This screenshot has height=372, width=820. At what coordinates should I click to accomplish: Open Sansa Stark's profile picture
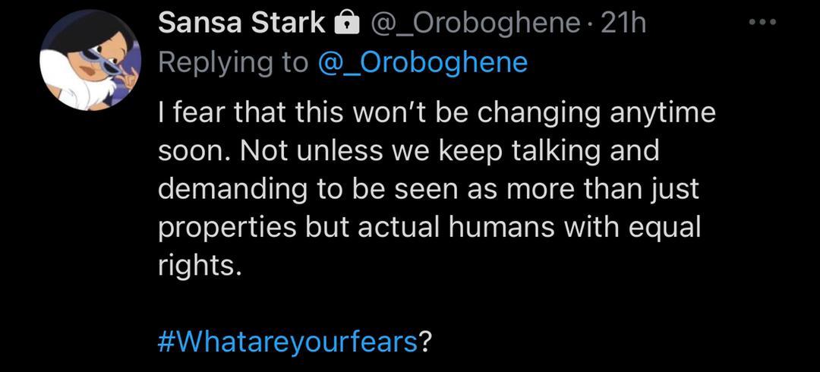[x=90, y=61]
